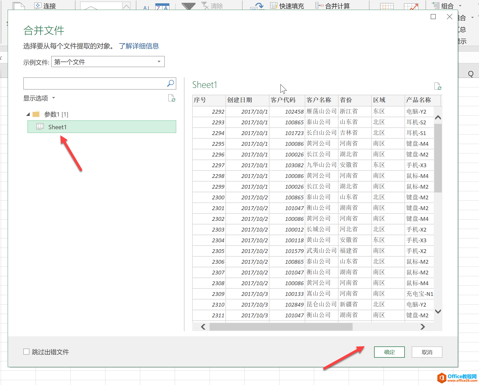Click the preview's scroll down arrow

[x=438, y=311]
